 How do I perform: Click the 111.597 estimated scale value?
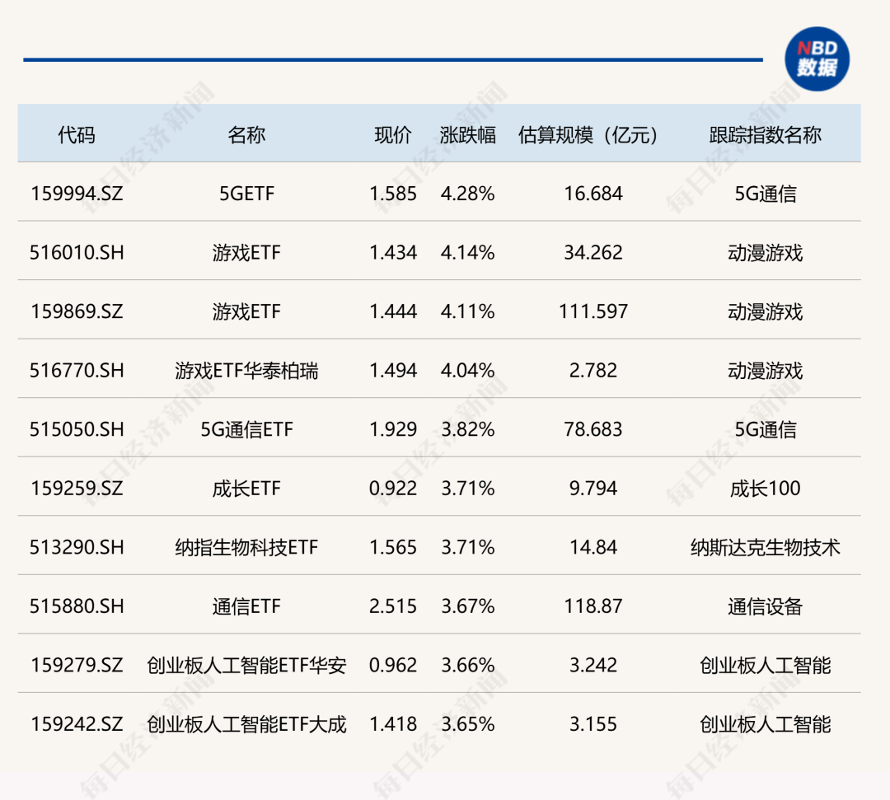[593, 312]
